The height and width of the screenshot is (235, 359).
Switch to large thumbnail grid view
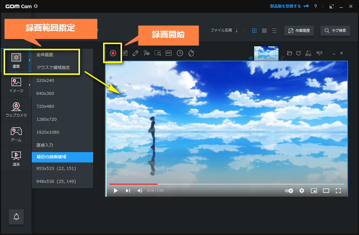coord(254,30)
